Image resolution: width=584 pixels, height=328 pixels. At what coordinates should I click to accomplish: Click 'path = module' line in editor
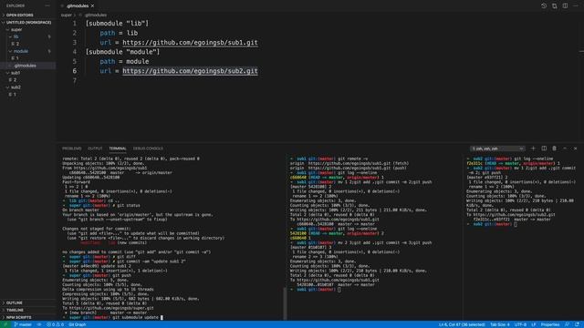click(124, 61)
